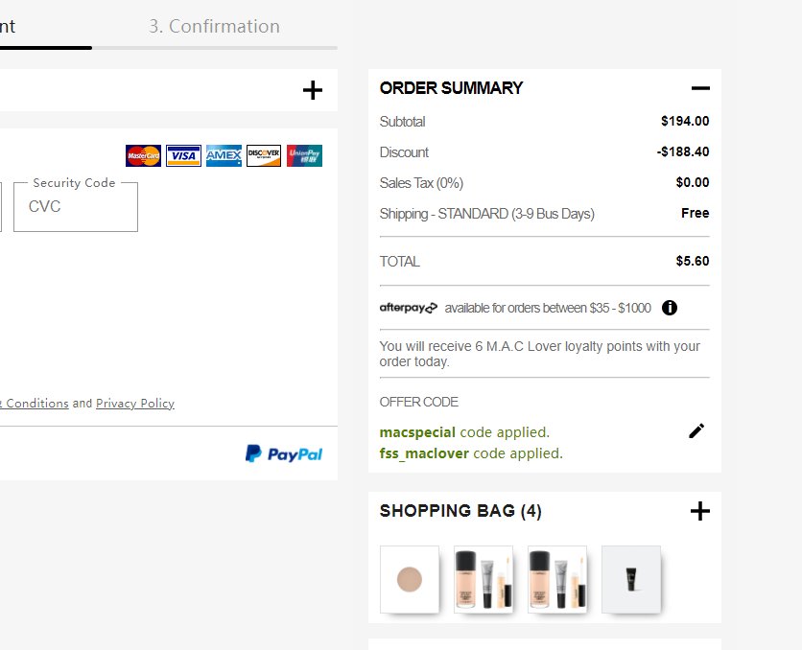Screen dimensions: 802x650
Task: Open the Privacy Policy link
Action: (135, 404)
